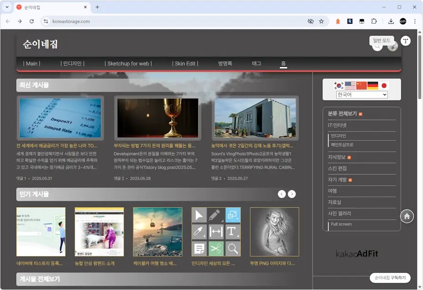
Task: Click the browser back arrow
Action: [x=8, y=21]
